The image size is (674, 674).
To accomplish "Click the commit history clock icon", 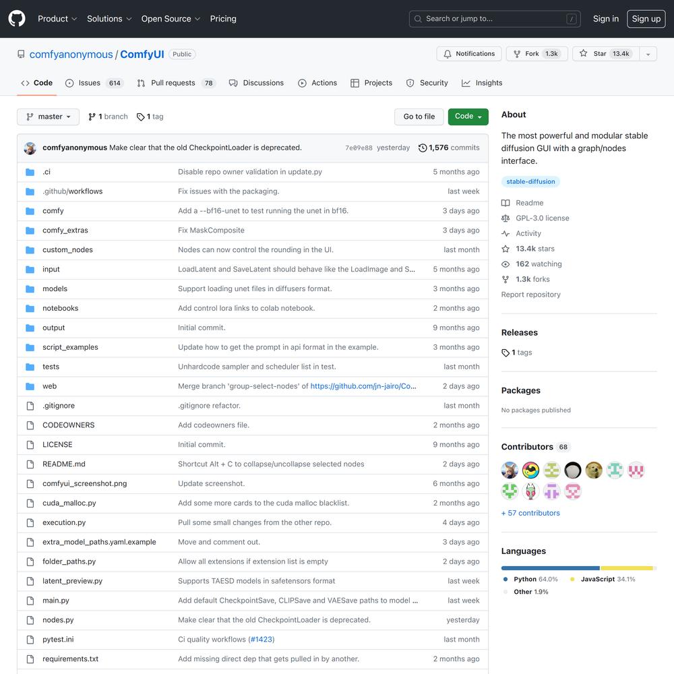I will pos(423,148).
